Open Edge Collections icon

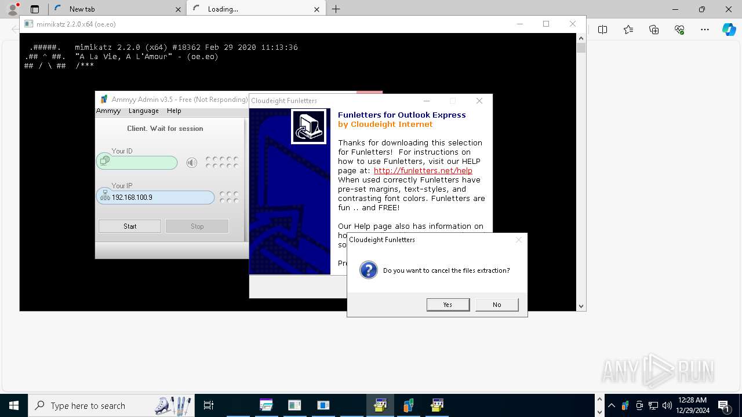point(654,30)
